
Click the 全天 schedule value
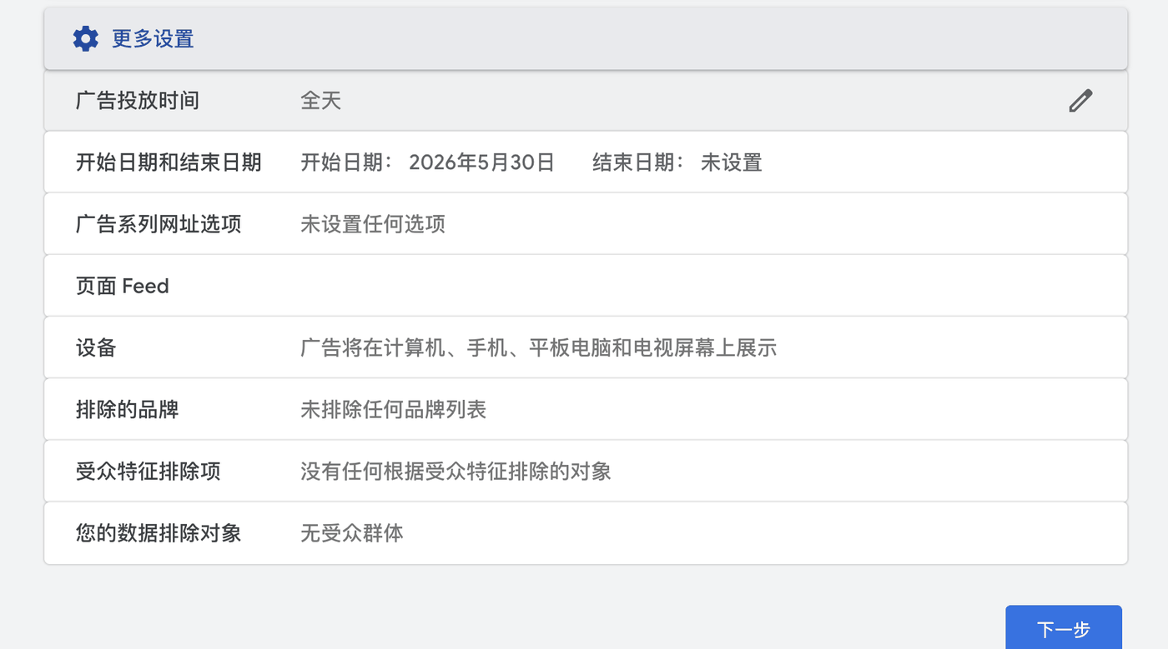tap(321, 101)
